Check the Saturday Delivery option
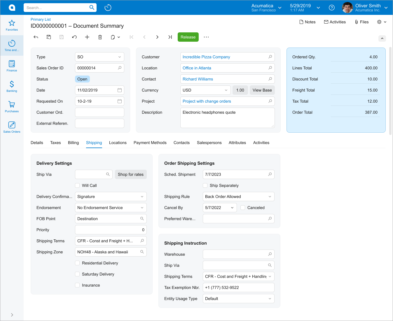 coord(77,274)
